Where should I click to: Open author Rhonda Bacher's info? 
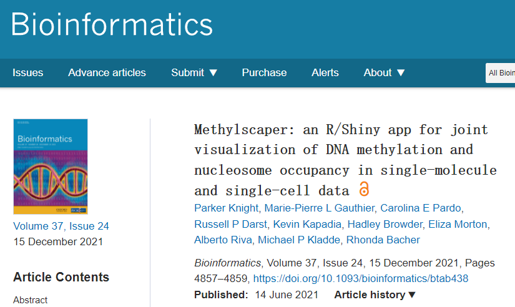[383, 240]
